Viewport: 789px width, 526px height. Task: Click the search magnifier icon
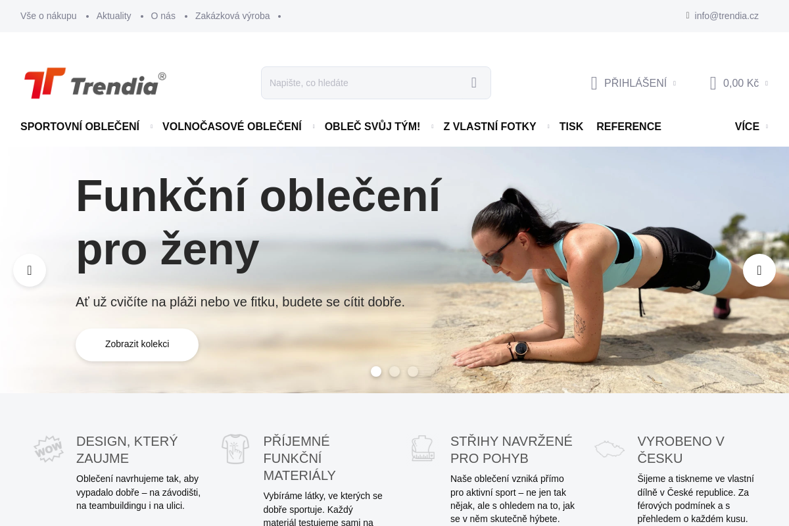(x=473, y=83)
